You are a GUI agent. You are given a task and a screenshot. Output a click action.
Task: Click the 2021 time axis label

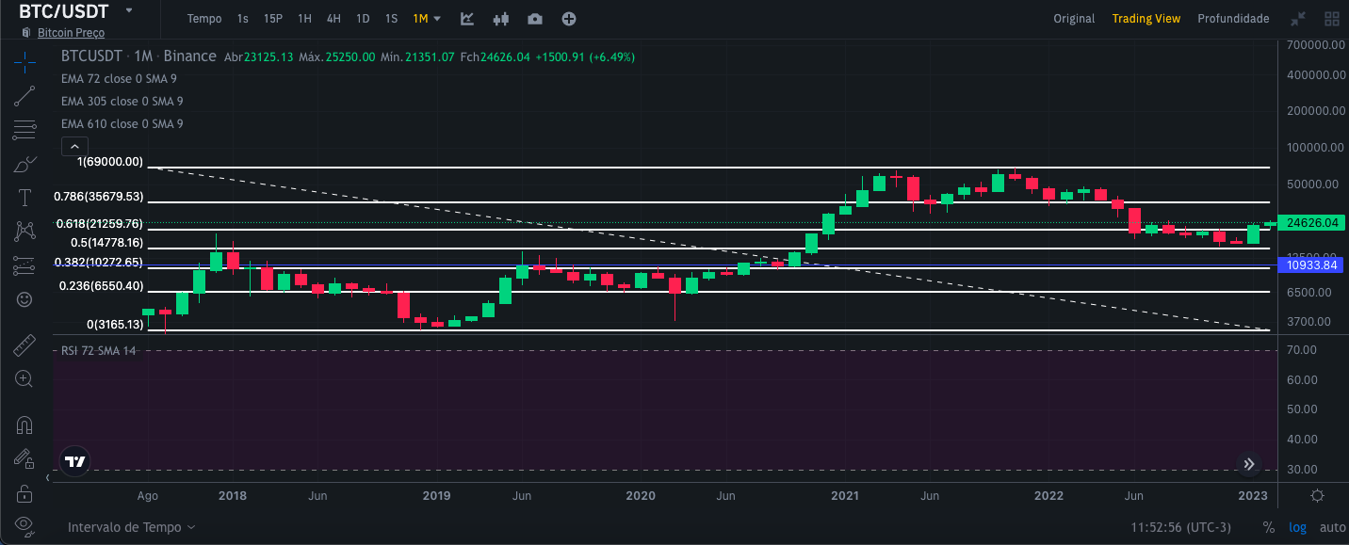844,496
